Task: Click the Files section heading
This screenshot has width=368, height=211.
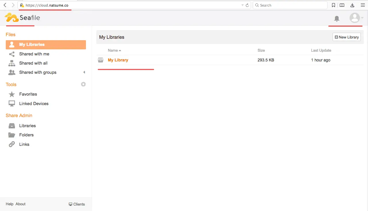Action: (x=11, y=34)
